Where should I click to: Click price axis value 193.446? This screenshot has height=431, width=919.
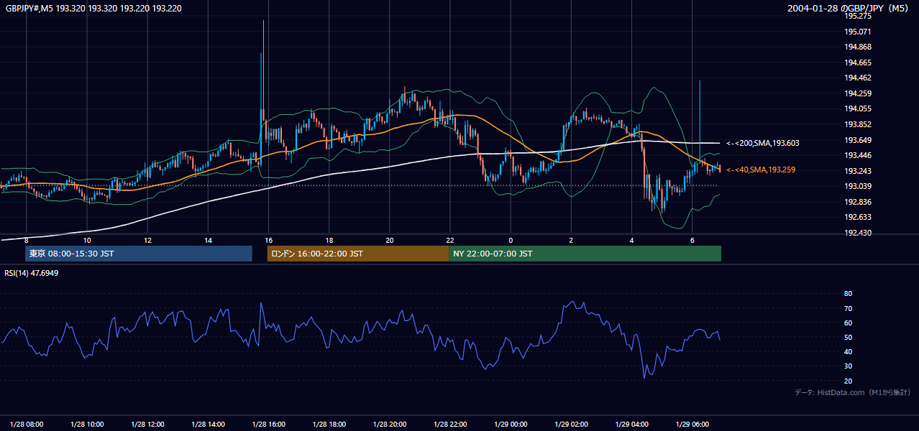(x=859, y=155)
